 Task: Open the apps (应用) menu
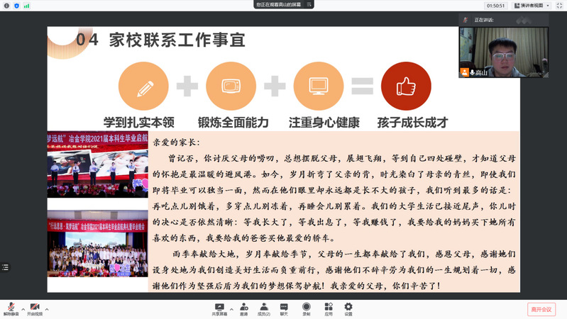tap(329, 308)
